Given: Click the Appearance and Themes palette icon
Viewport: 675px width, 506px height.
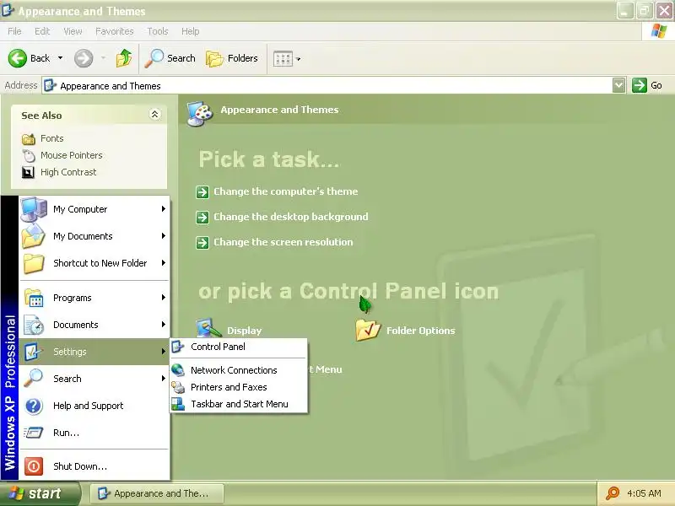Looking at the screenshot, I should 200,114.
